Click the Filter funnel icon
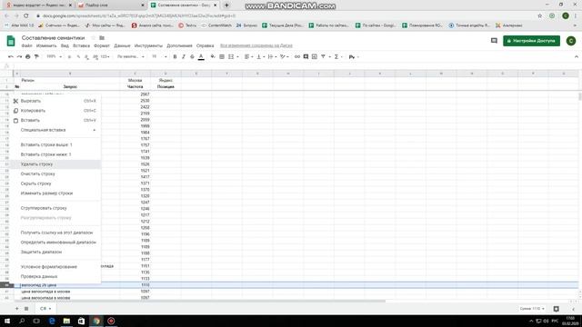582x327 pixels. (x=324, y=56)
